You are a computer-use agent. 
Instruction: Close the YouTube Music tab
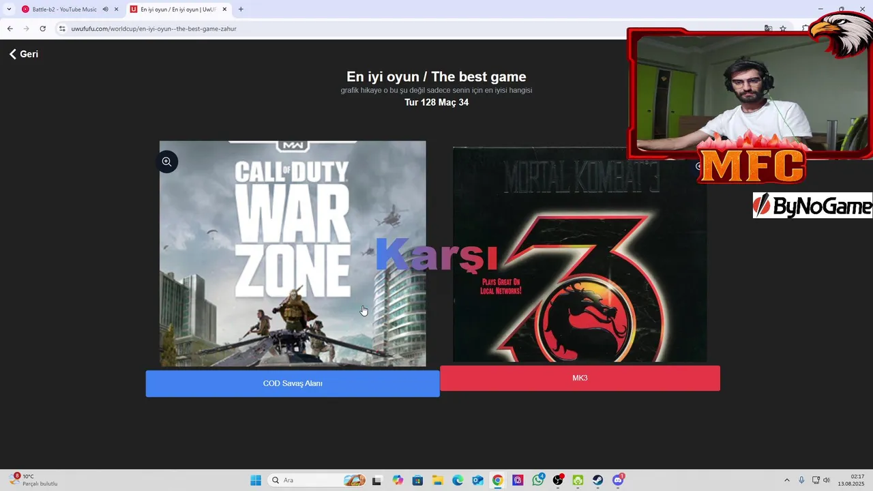pyautogui.click(x=117, y=10)
